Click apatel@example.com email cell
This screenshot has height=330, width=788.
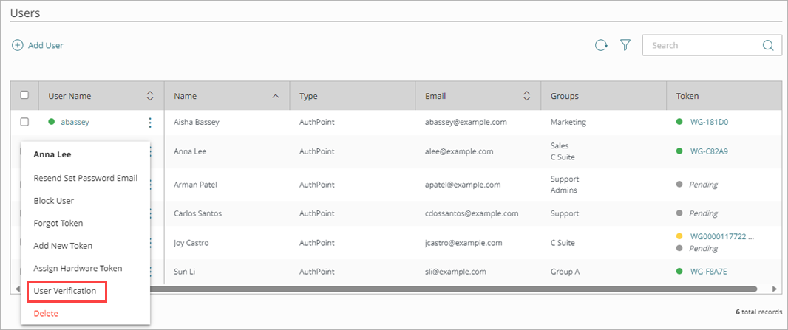tap(463, 184)
